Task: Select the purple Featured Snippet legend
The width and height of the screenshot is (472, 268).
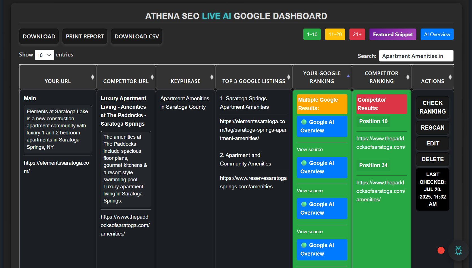Action: pyautogui.click(x=393, y=34)
